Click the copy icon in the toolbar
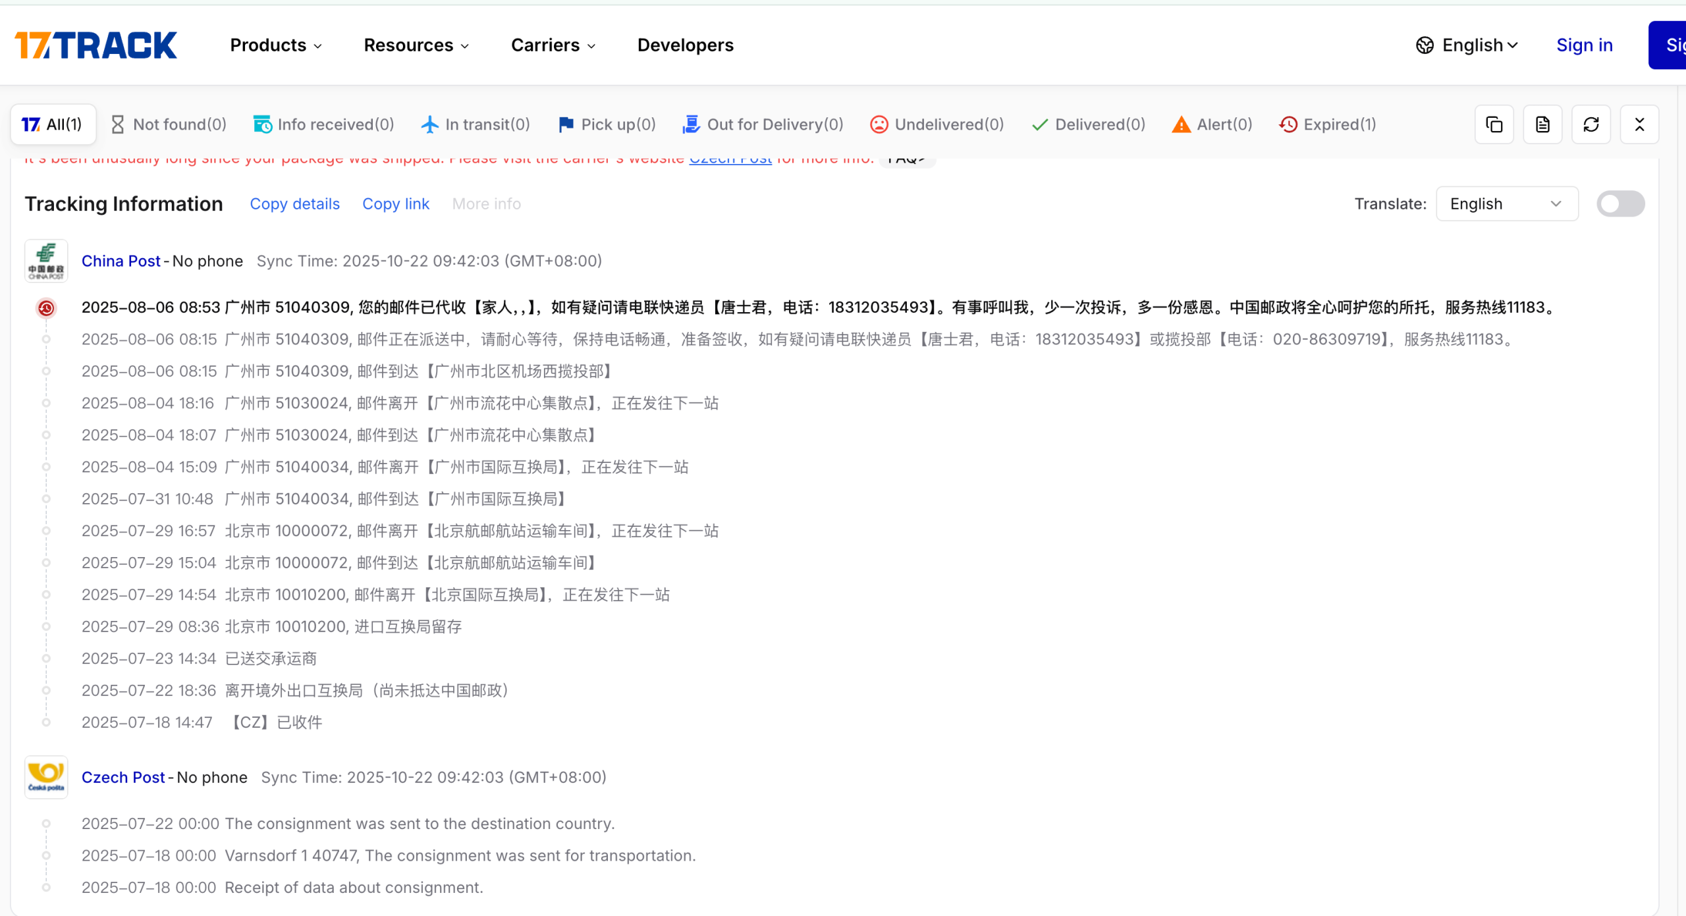1686x916 pixels. [x=1494, y=124]
